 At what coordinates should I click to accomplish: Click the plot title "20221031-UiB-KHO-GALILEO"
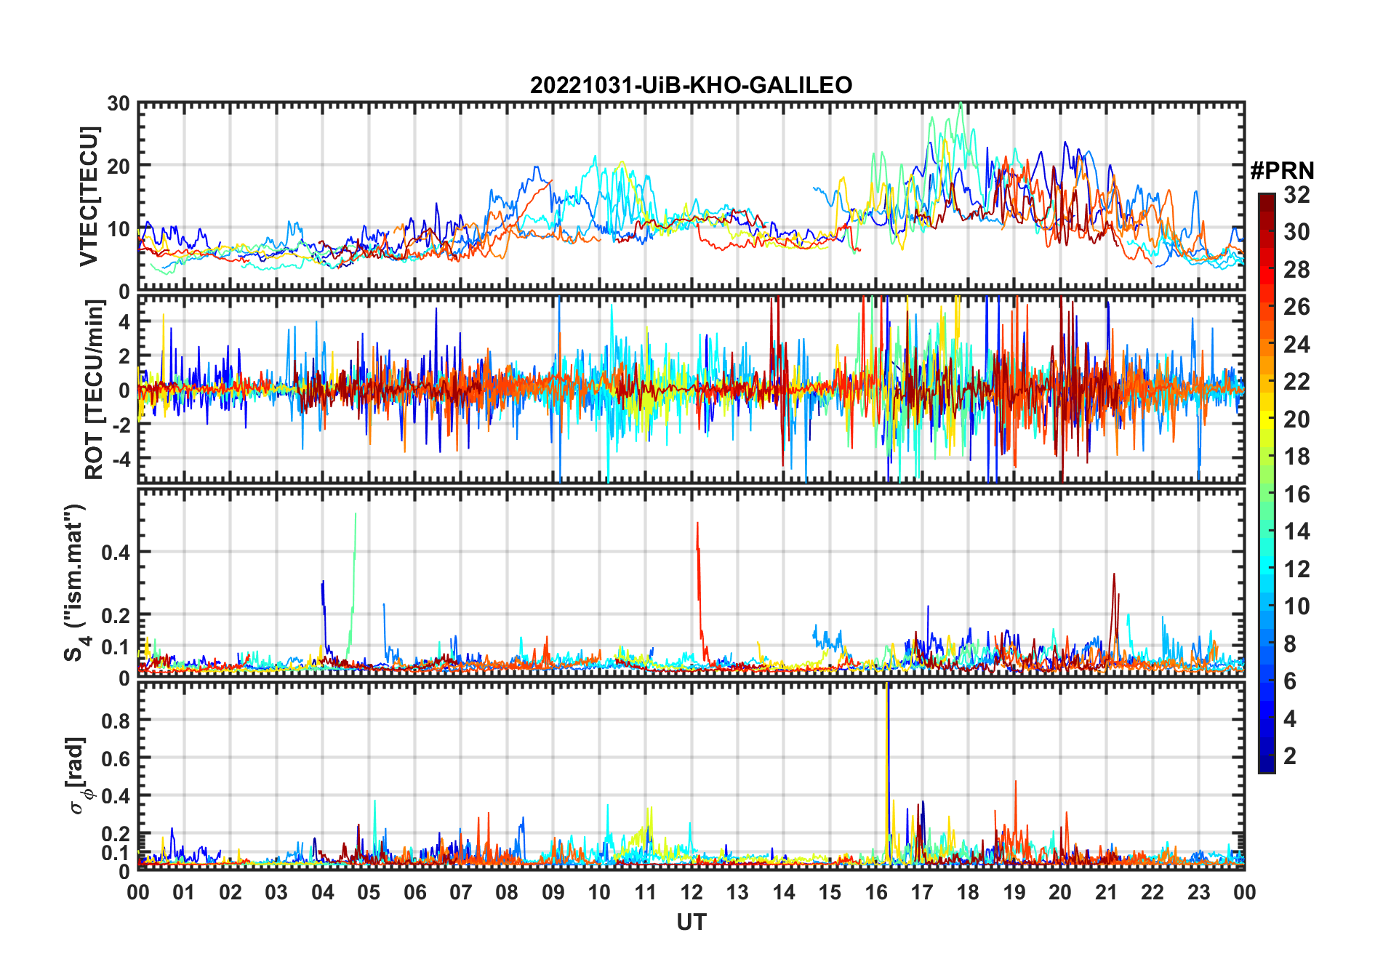tap(691, 86)
